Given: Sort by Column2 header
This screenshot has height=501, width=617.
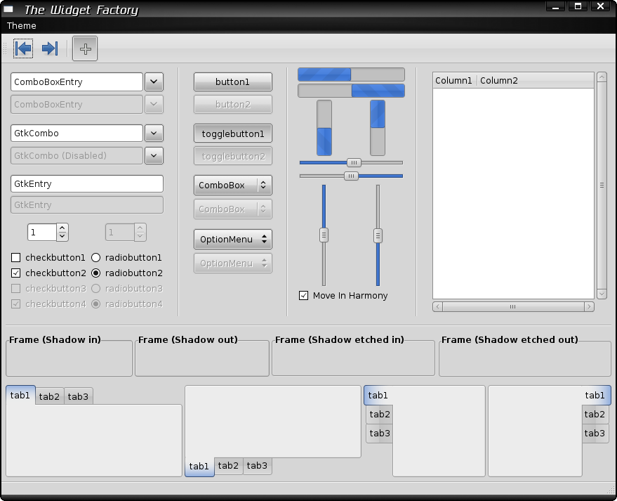Looking at the screenshot, I should [536, 80].
